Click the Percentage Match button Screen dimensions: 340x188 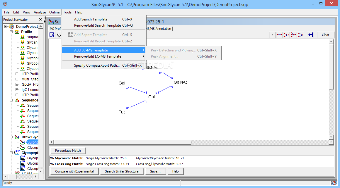click(68, 151)
